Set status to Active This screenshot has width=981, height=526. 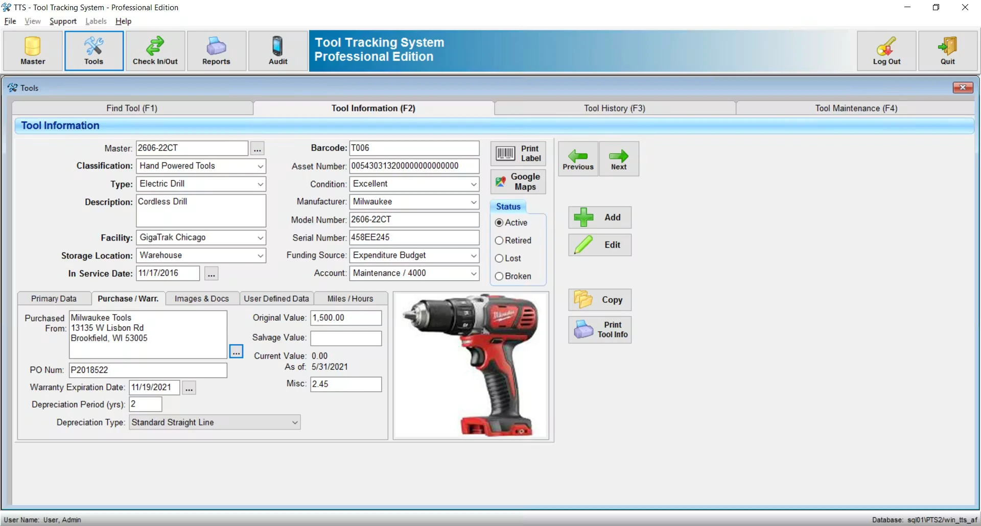[x=499, y=223]
